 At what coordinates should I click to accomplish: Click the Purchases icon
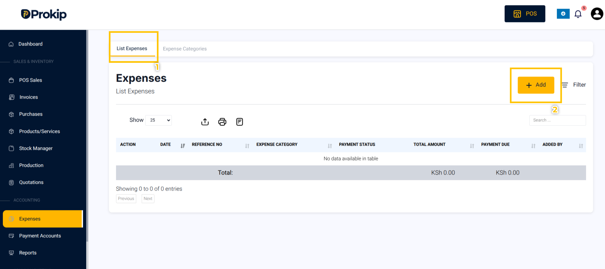coord(11,114)
